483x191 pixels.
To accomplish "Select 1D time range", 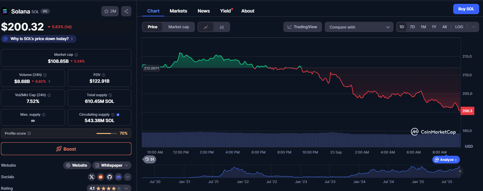I will [x=402, y=27].
